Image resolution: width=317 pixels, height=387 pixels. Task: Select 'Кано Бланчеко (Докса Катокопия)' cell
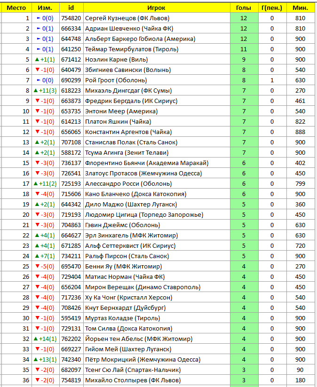[x=157, y=194]
